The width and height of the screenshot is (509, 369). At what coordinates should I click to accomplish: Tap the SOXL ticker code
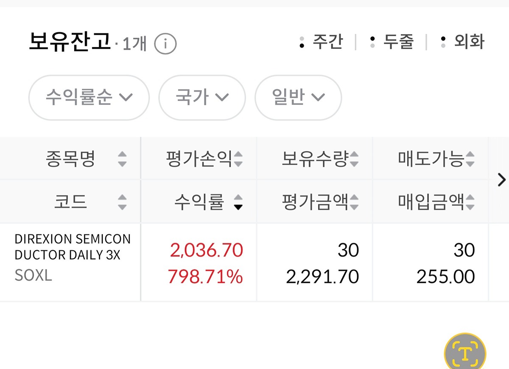[33, 276]
